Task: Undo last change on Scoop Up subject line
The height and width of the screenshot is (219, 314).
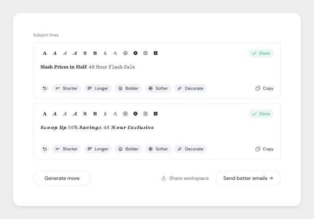Action: click(45, 149)
